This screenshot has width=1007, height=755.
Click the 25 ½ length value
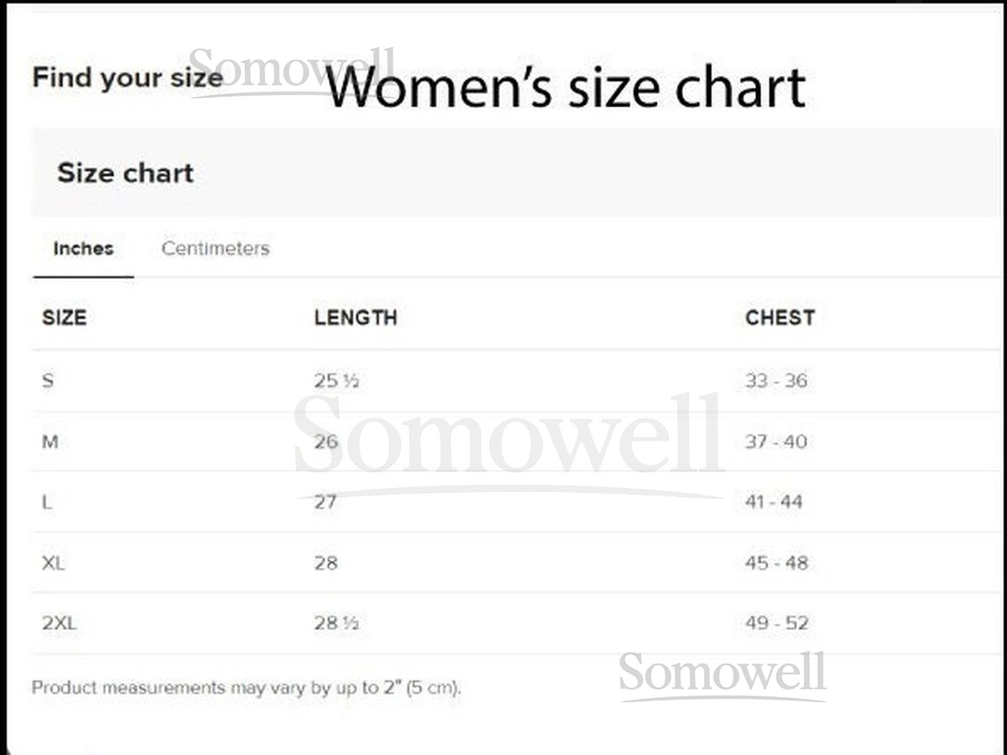click(x=337, y=381)
